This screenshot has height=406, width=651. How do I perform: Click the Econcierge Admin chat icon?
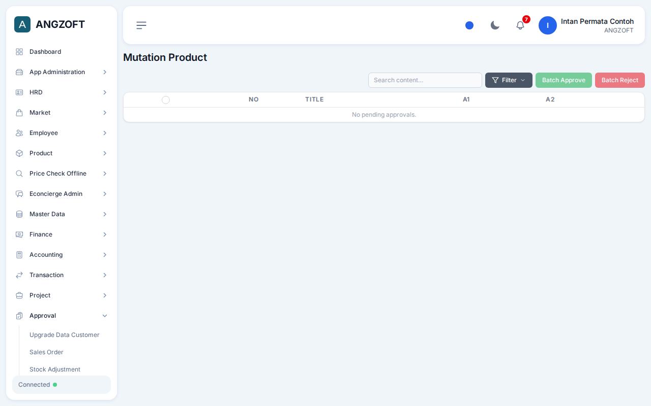[x=19, y=194]
